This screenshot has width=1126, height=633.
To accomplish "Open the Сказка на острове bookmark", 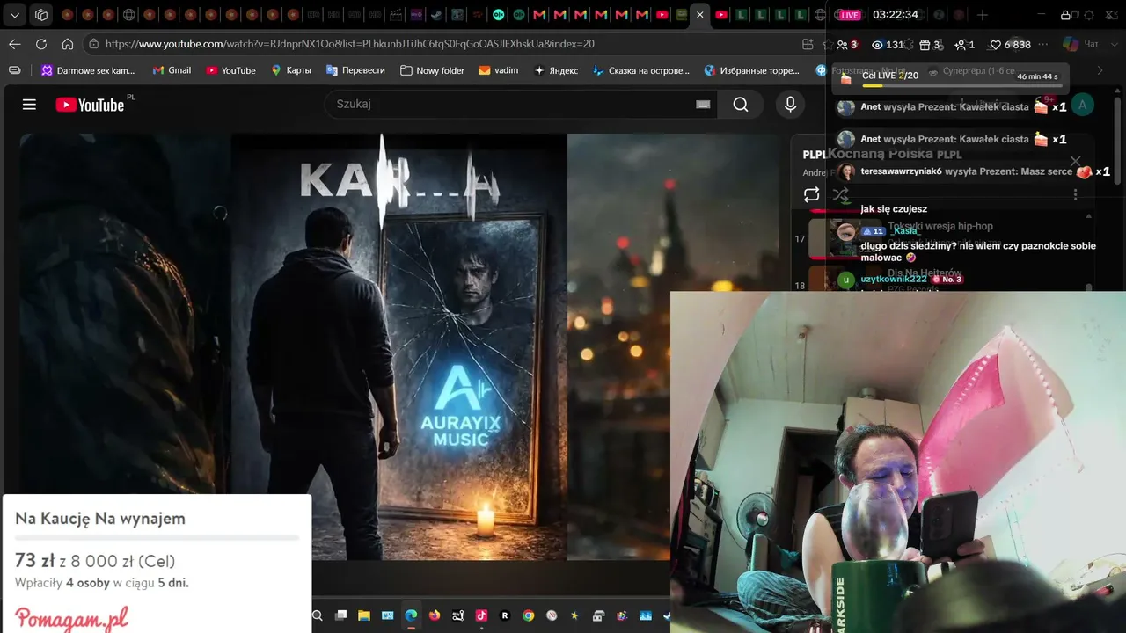I will (641, 70).
